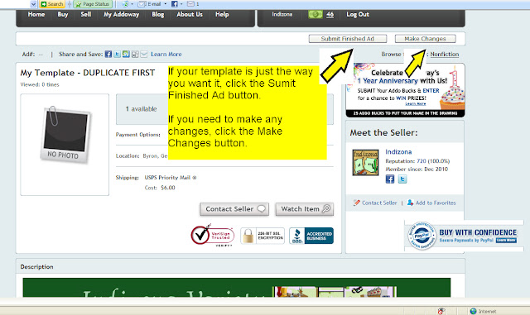Go to the Blog menu item
The height and width of the screenshot is (315, 530).
coord(158,15)
